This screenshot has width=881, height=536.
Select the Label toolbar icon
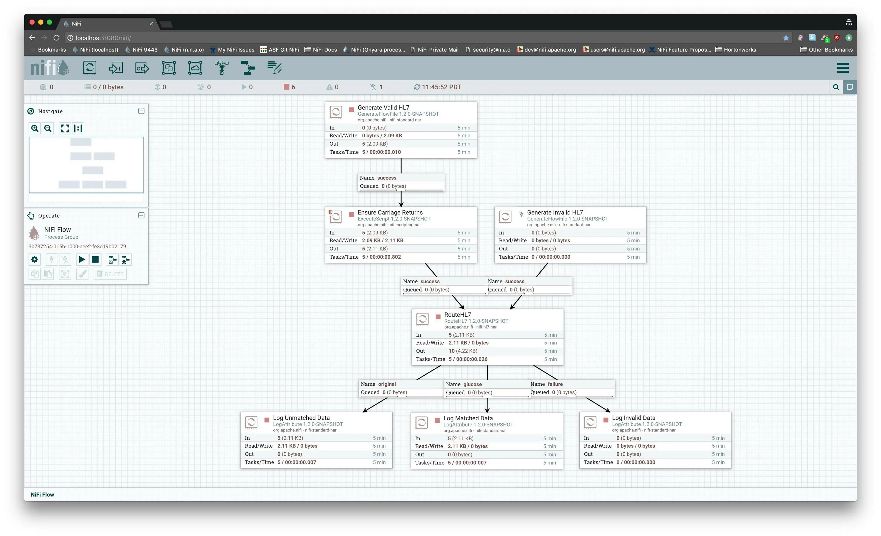pyautogui.click(x=274, y=68)
